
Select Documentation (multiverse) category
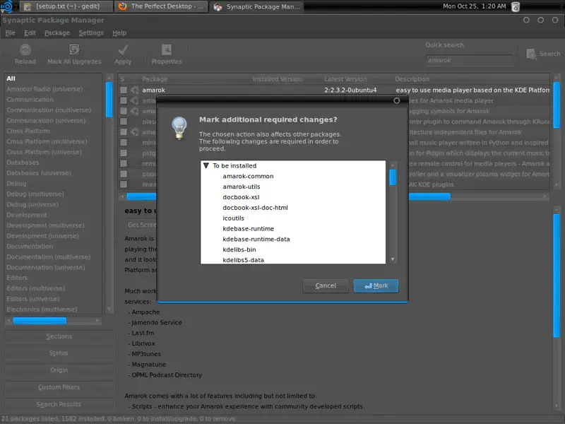(x=48, y=257)
